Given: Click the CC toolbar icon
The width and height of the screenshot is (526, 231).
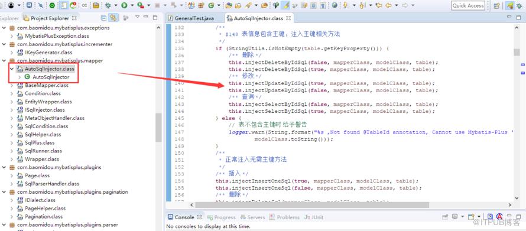Looking at the screenshot, I should tap(85, 5).
